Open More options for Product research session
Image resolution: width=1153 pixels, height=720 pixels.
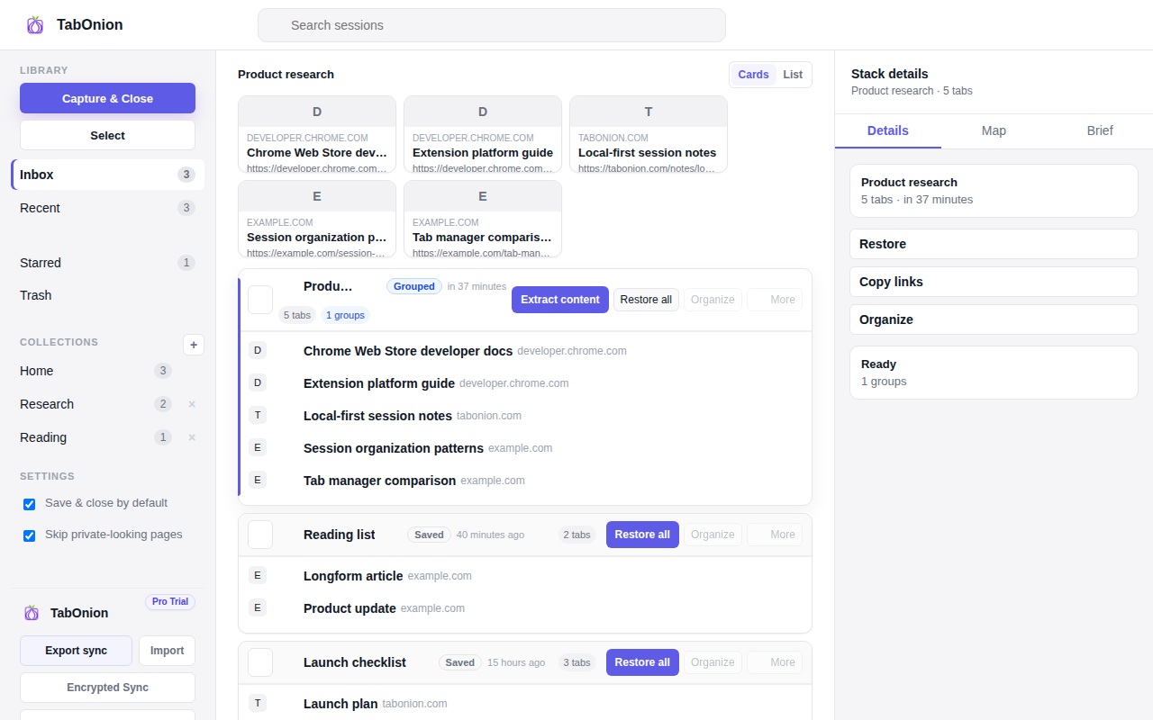[x=775, y=300]
